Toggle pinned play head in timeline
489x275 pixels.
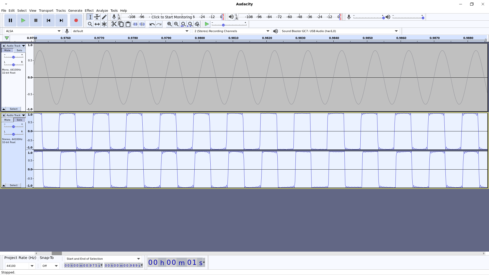pyautogui.click(x=7, y=38)
